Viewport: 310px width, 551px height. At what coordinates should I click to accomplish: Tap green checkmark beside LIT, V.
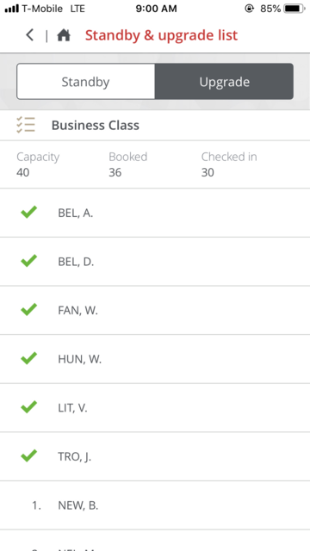tap(28, 407)
